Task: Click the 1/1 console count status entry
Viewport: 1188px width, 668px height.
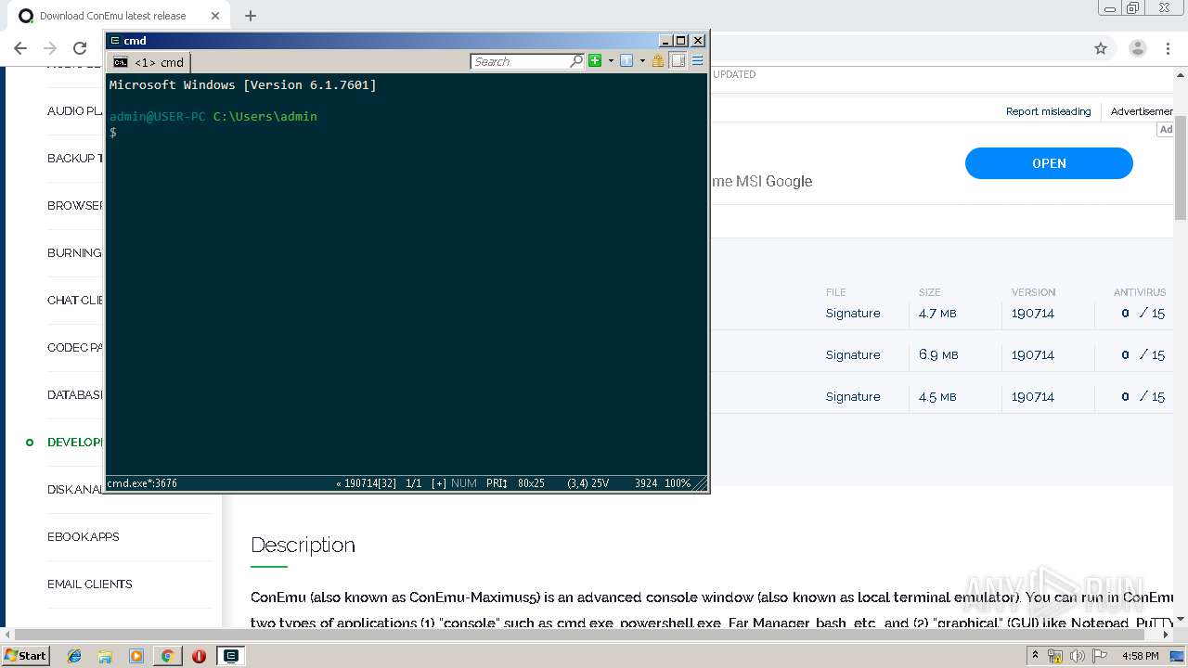Action: coord(414,483)
